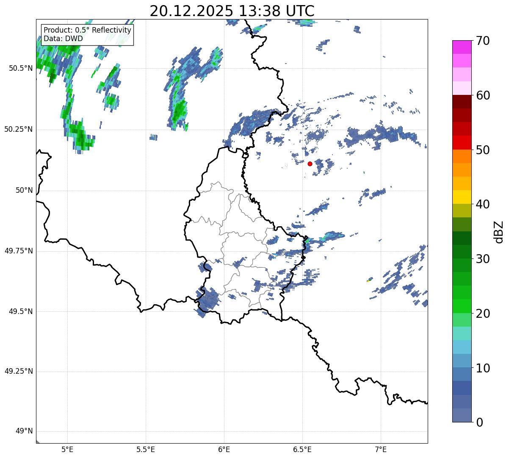Click the "Product: 0.5° Reflectivity" legend text
509x458 pixels.
tap(87, 31)
